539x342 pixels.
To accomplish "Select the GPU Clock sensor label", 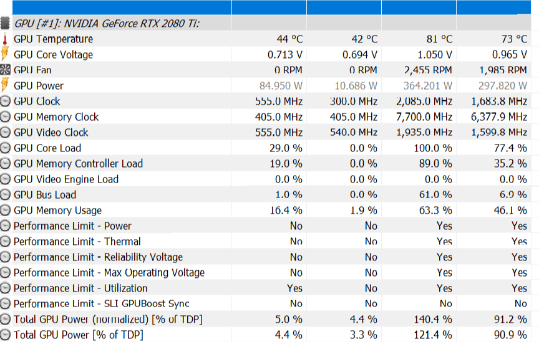I will [37, 102].
